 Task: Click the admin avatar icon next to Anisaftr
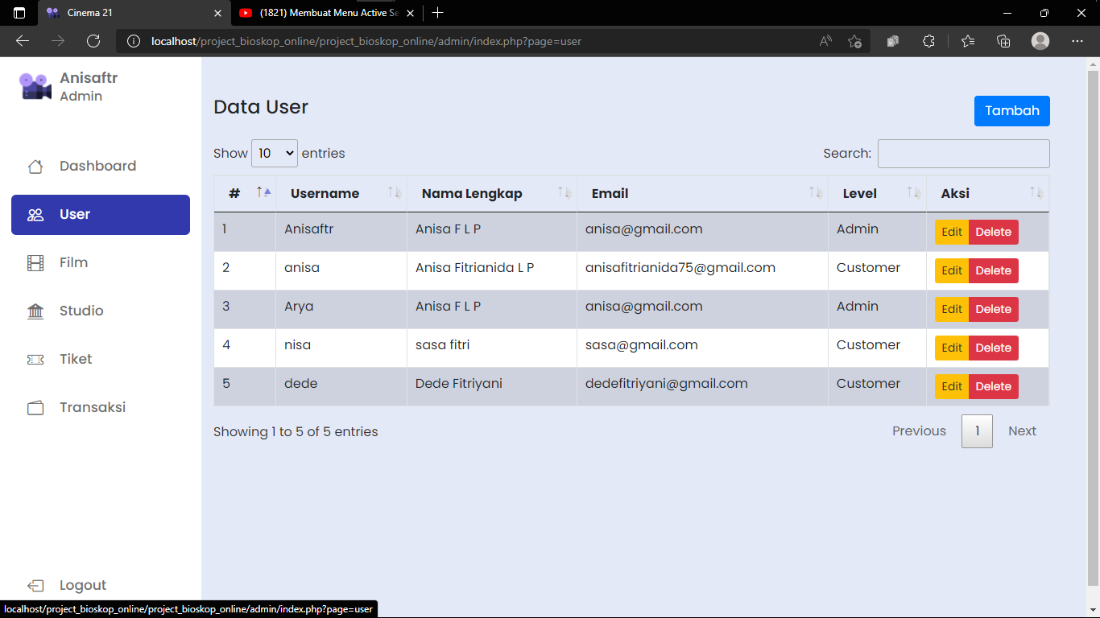34,84
